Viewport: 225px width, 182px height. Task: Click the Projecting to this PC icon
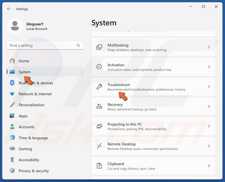[x=99, y=126]
